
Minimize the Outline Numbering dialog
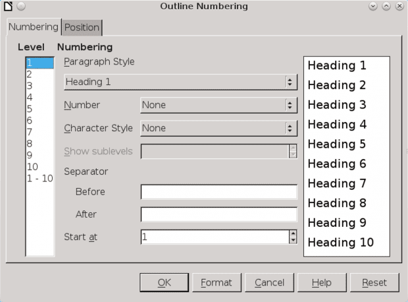(373, 6)
